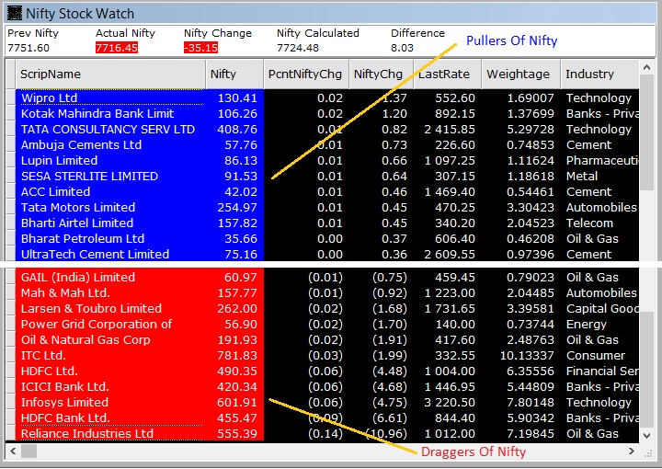Click the NiftyChg column header
This screenshot has width=662, height=469.
point(379,74)
